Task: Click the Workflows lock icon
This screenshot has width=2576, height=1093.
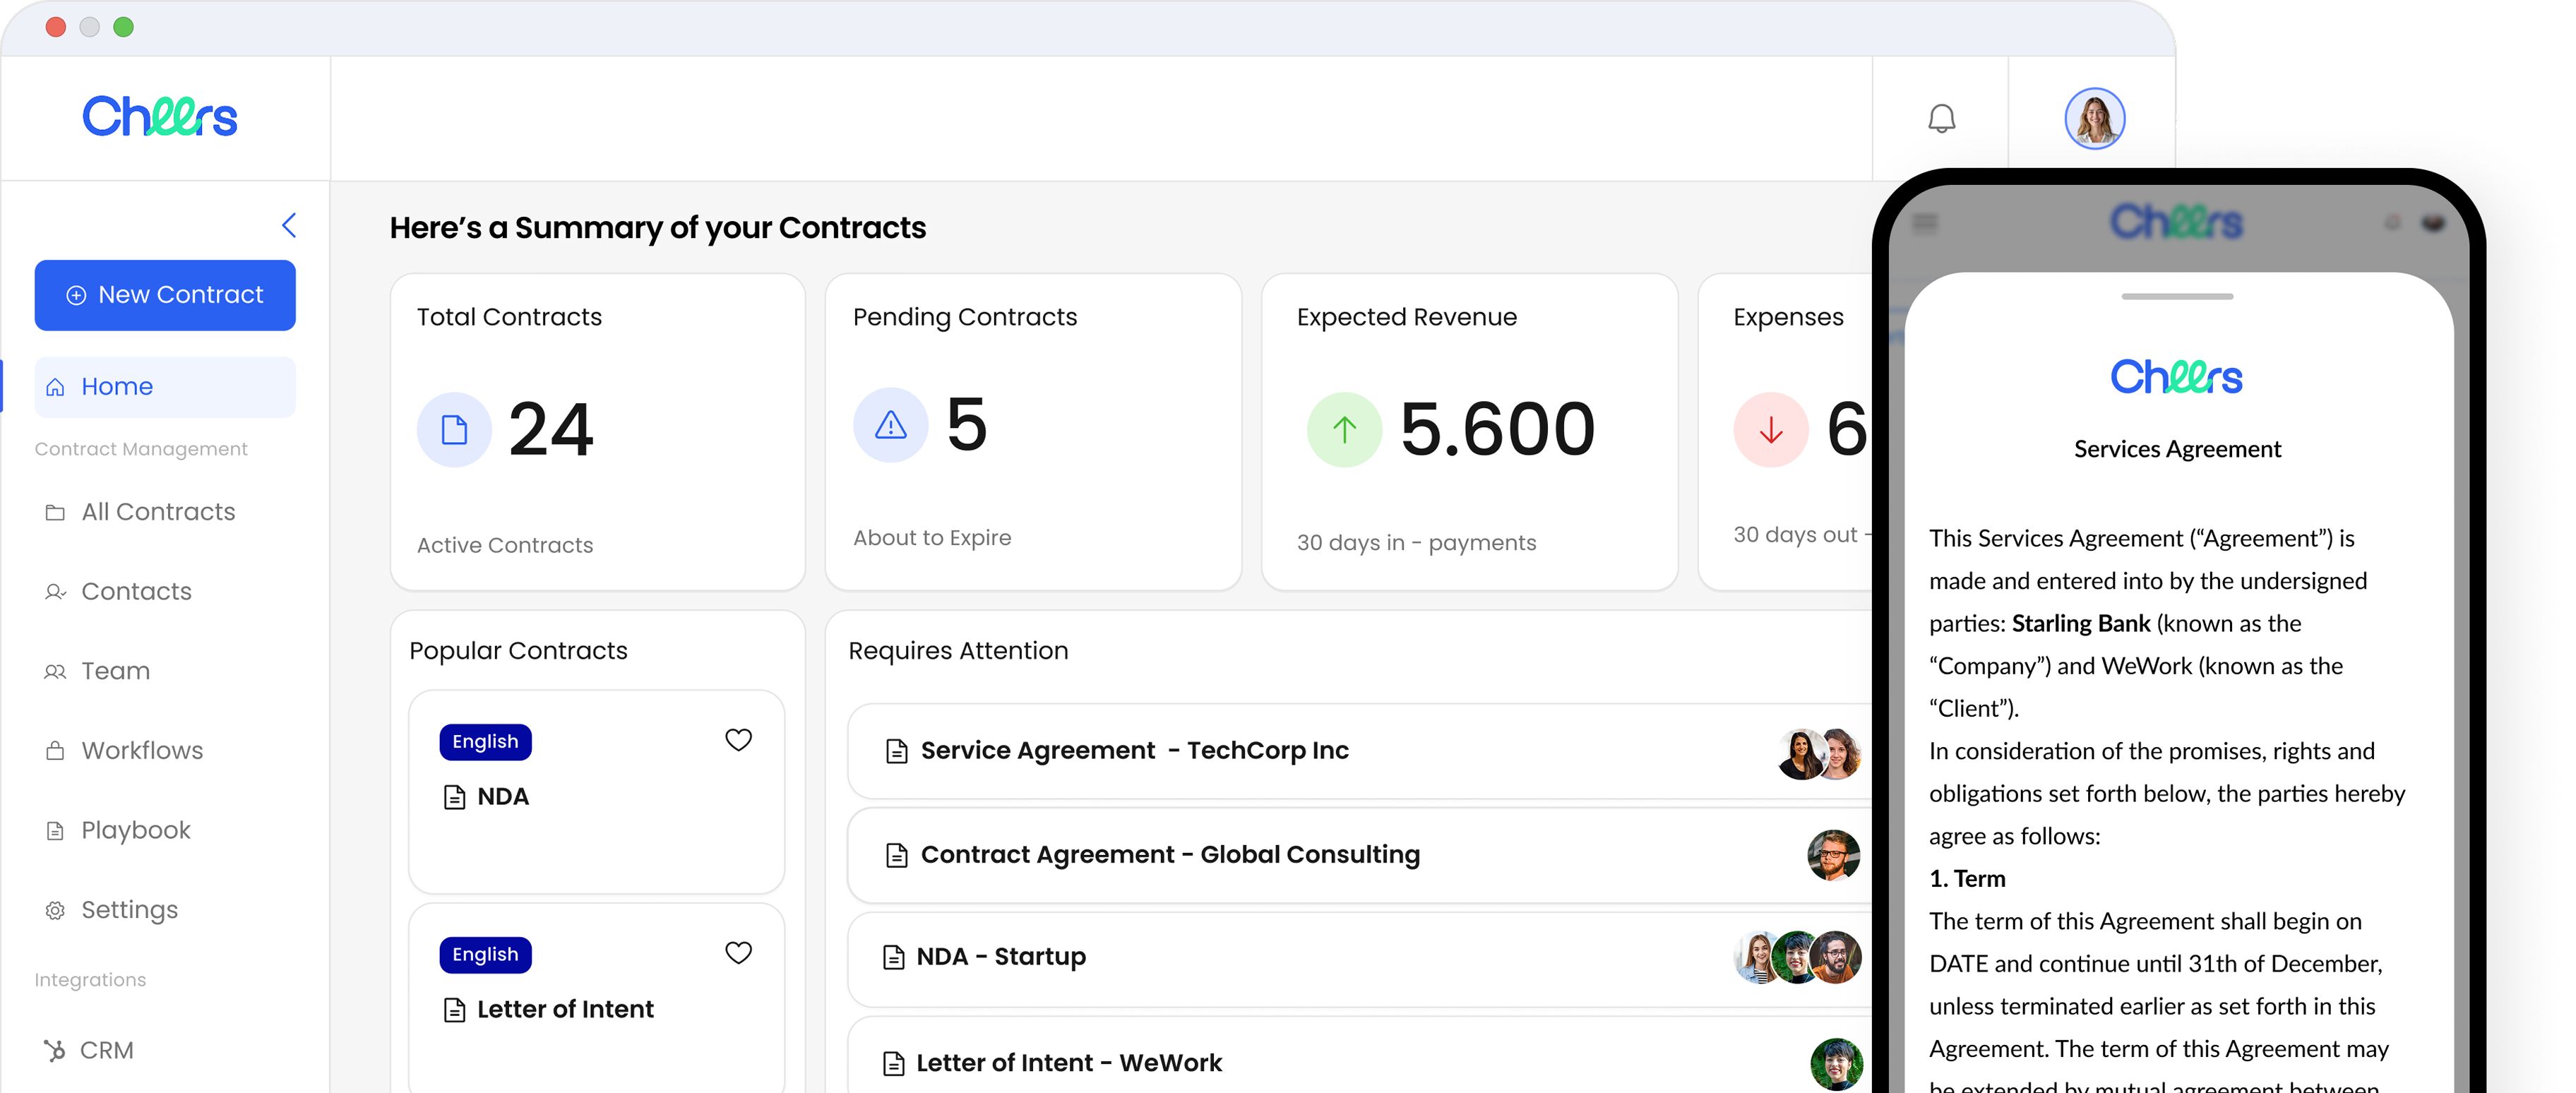Action: pyautogui.click(x=55, y=751)
